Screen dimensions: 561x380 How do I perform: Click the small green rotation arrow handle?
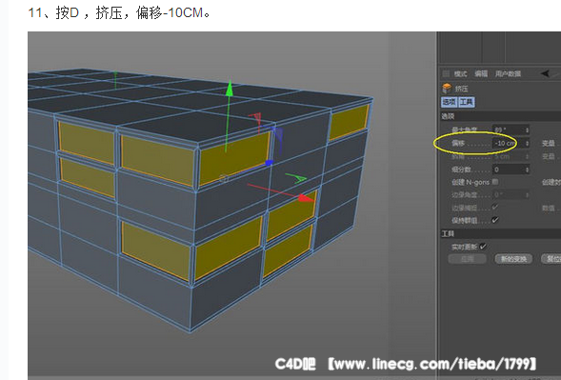tap(296, 178)
